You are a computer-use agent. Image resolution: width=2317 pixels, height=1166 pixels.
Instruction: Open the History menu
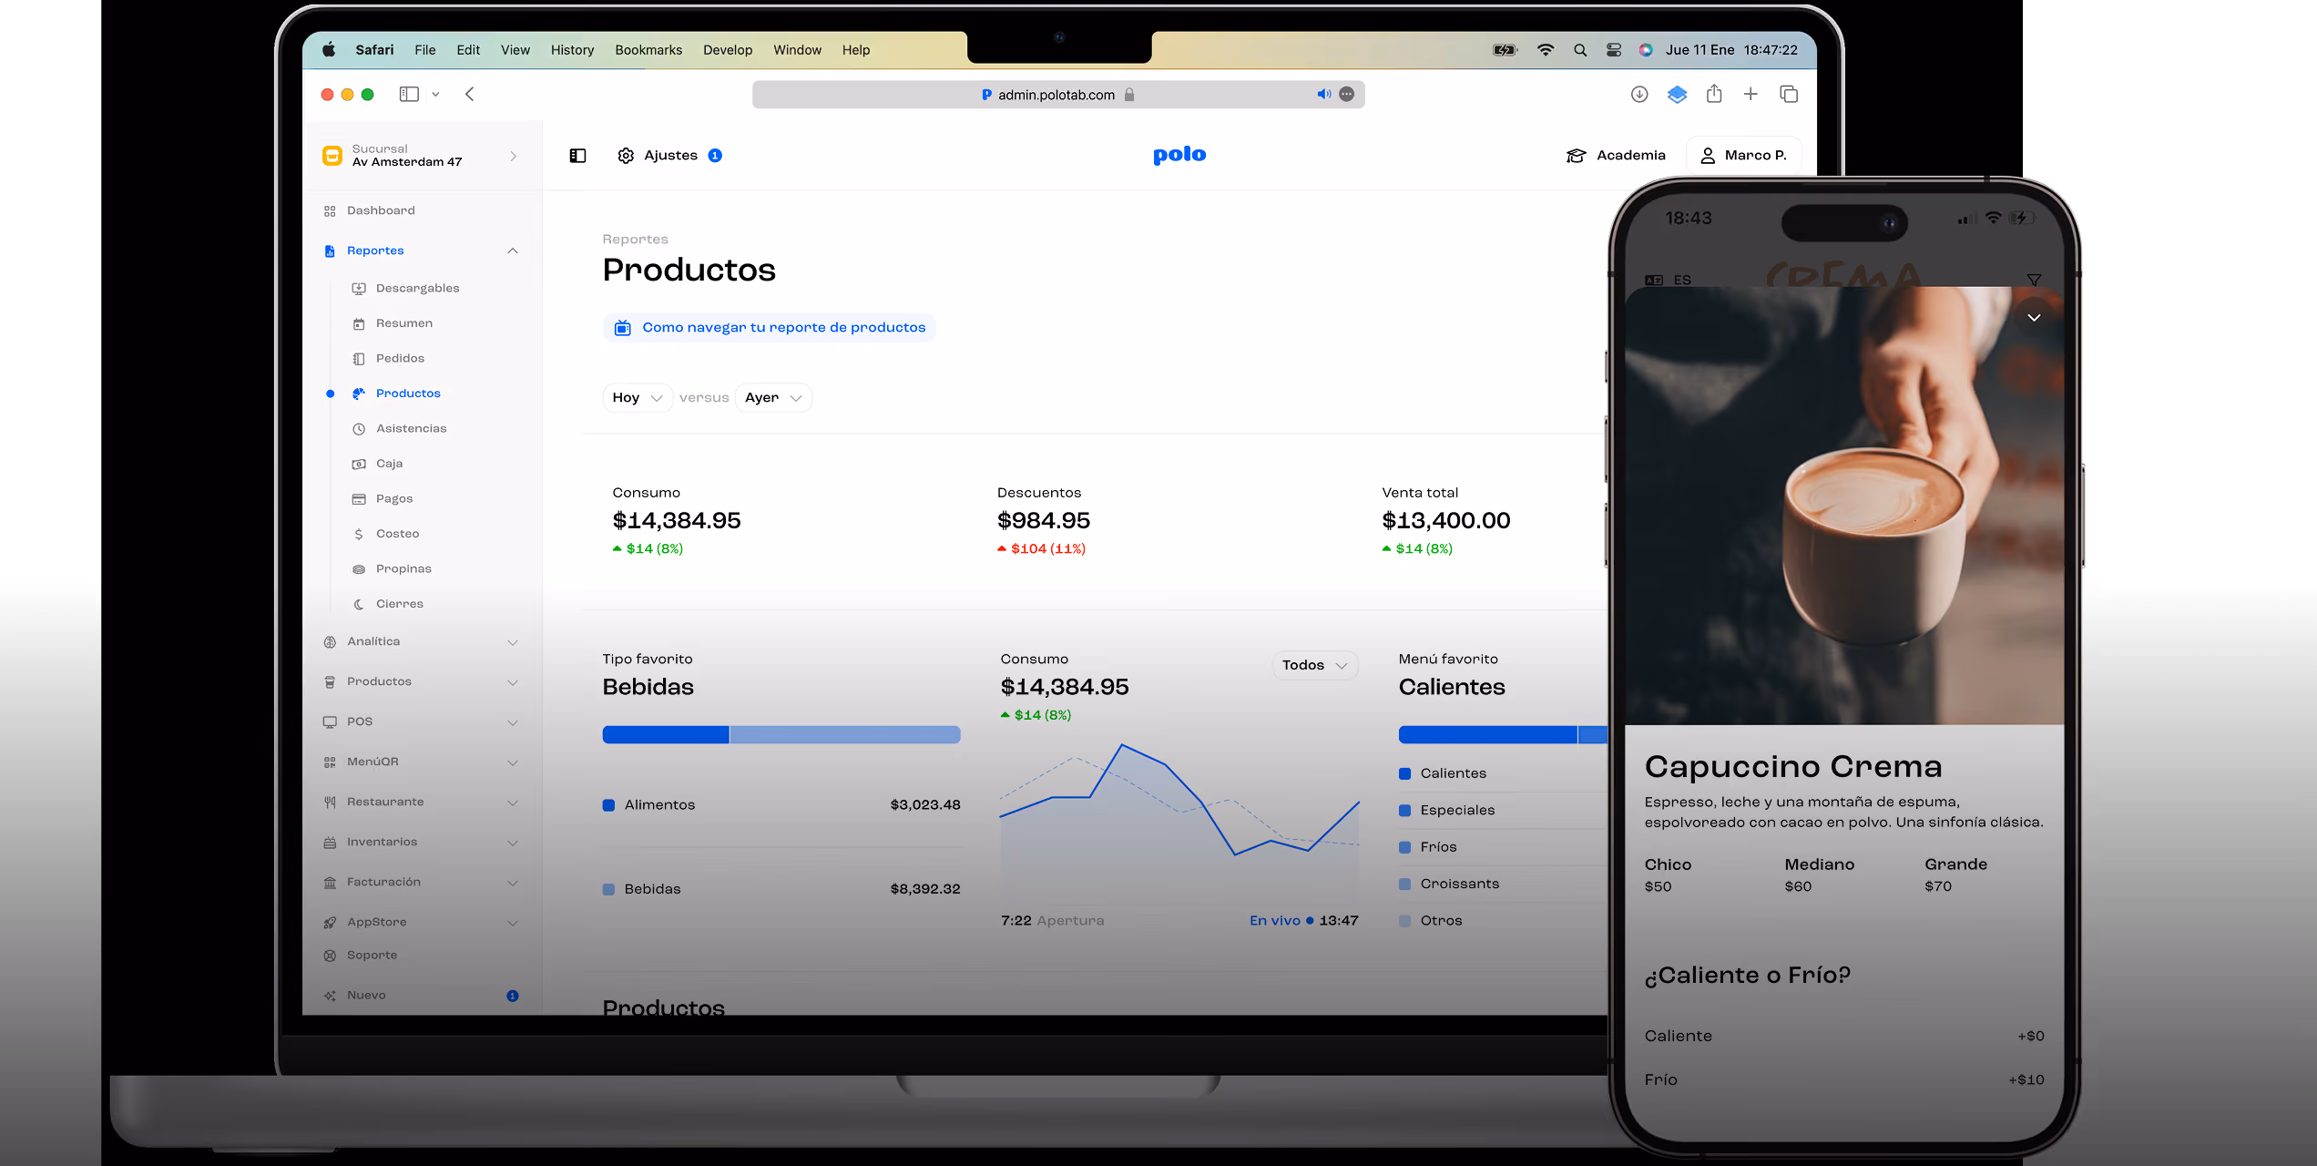[x=572, y=50]
